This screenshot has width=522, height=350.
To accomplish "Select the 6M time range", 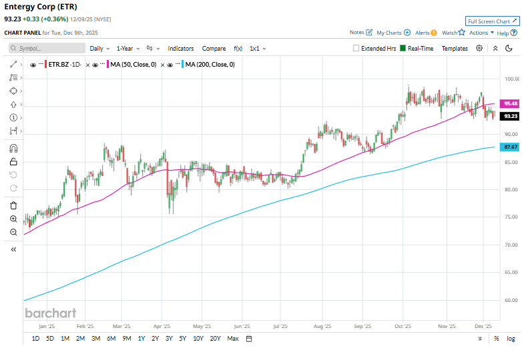I will coord(111,339).
